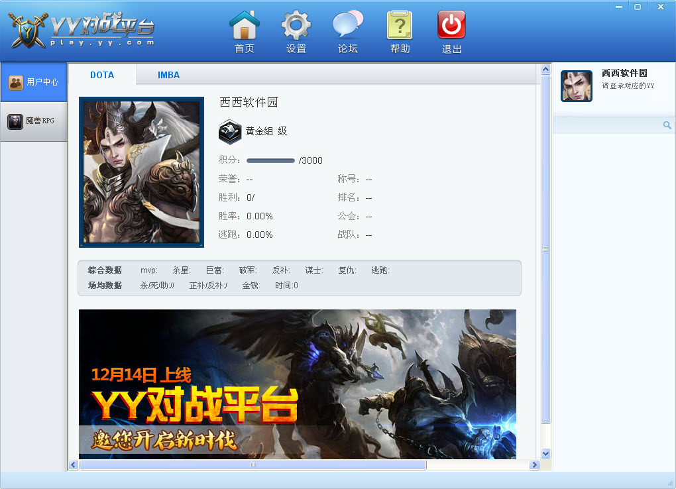Open the 论坛 forum chat bubbles
The width and height of the screenshot is (676, 489).
[348, 32]
